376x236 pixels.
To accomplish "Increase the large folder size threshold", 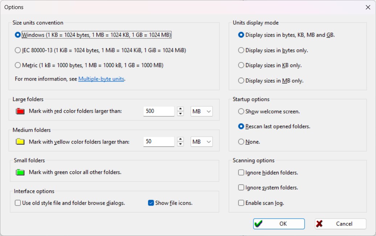I will coord(181,109).
